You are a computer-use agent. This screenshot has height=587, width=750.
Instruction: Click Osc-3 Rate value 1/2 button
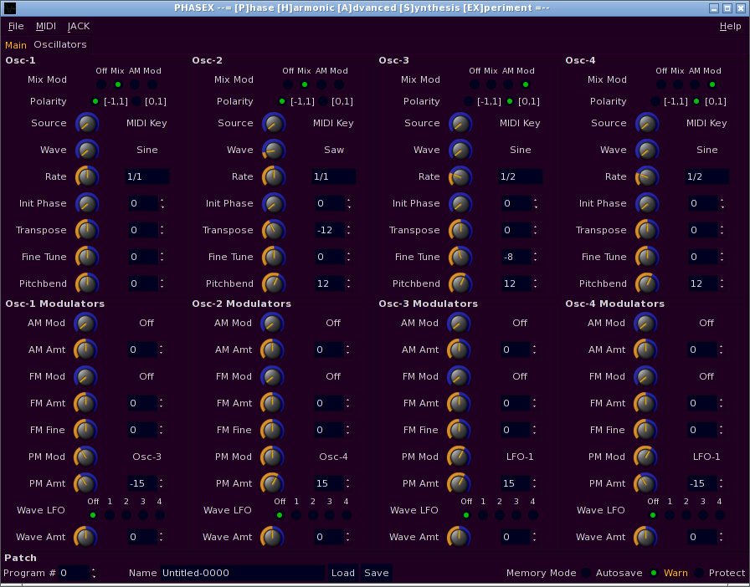click(521, 177)
